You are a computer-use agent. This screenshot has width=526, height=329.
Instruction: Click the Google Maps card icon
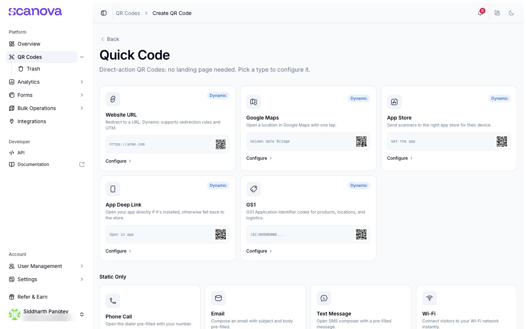point(254,102)
